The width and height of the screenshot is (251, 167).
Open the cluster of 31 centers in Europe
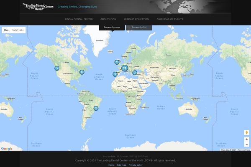click(x=125, y=68)
